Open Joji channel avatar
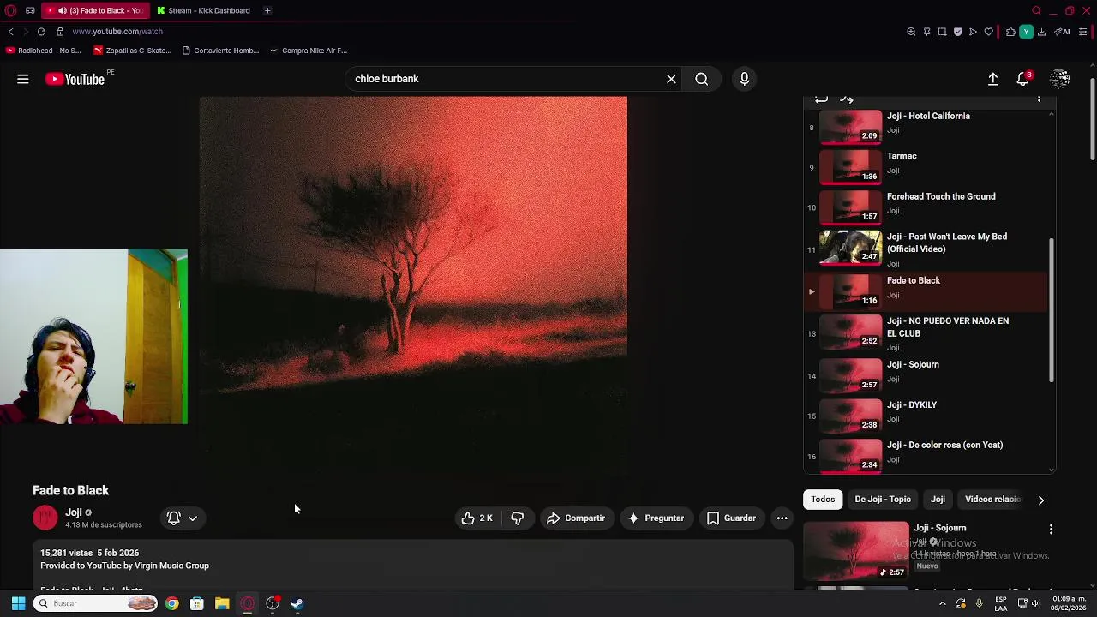Viewport: 1097px width, 617px height. point(45,518)
